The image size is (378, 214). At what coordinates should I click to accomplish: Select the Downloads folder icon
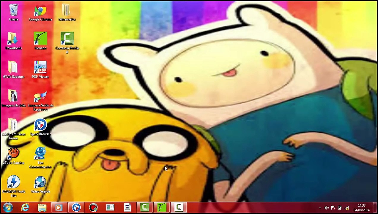click(x=14, y=41)
